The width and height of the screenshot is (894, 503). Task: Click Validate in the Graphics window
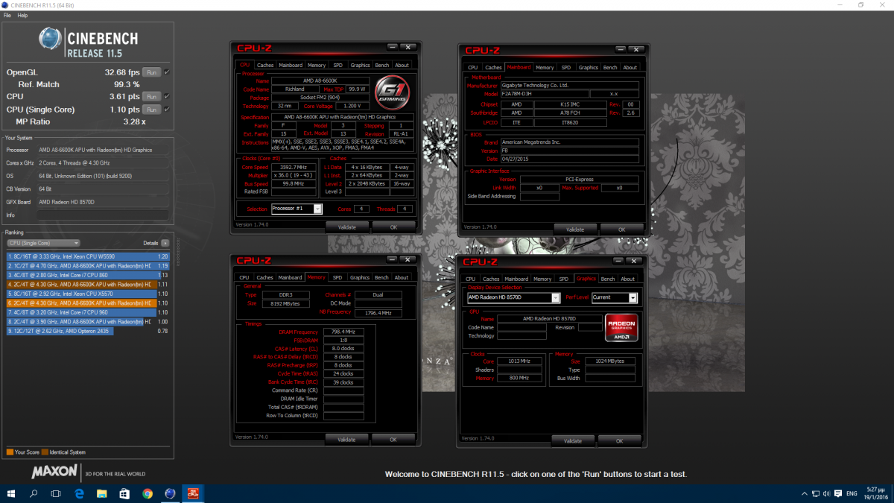pyautogui.click(x=573, y=441)
